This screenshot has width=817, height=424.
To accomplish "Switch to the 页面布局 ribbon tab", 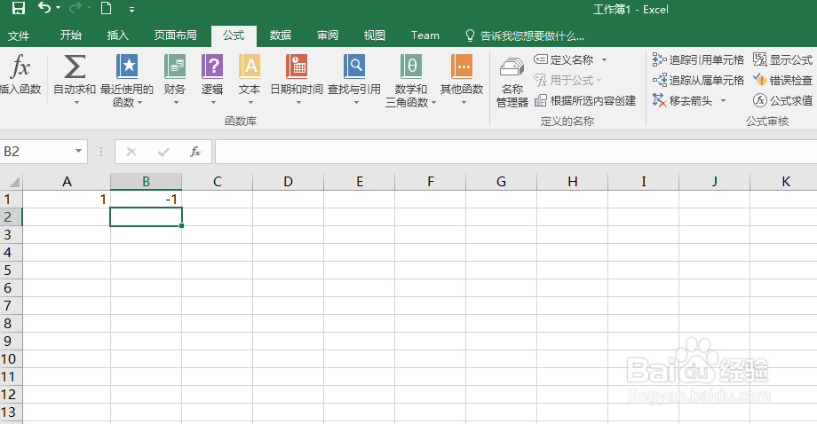I will (x=176, y=35).
